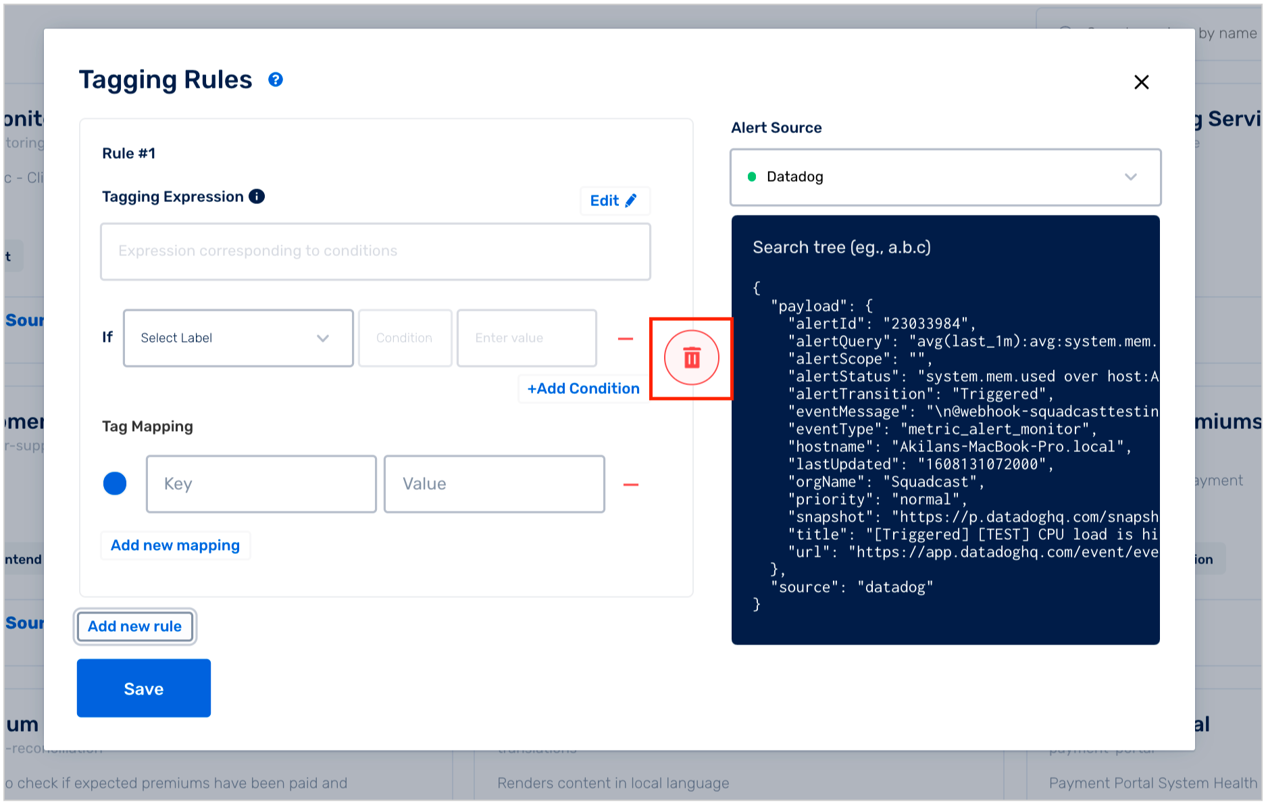
Task: Click the Enter value field
Action: [x=527, y=338]
